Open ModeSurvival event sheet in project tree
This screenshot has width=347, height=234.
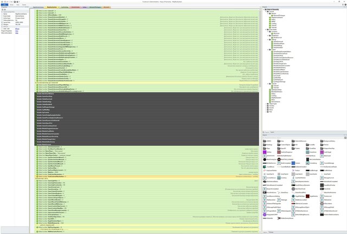277,38
